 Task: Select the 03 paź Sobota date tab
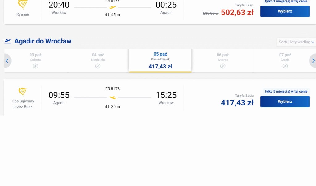coord(35,57)
